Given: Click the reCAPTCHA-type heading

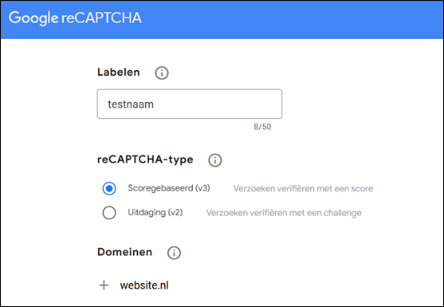Looking at the screenshot, I should tap(145, 159).
